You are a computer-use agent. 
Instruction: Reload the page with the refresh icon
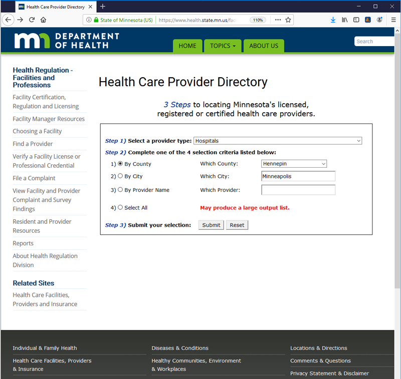32,20
